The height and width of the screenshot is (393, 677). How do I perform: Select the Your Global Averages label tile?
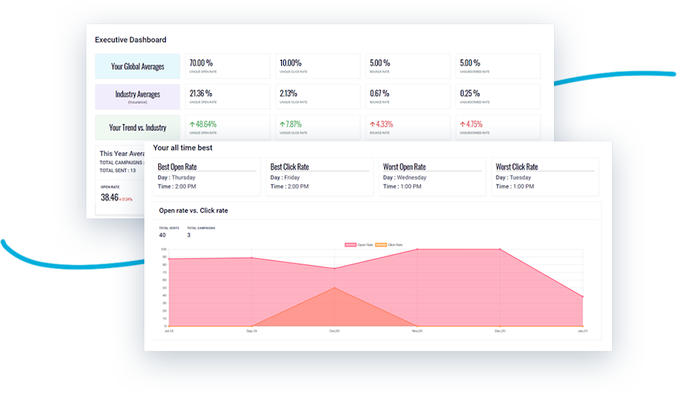point(137,66)
